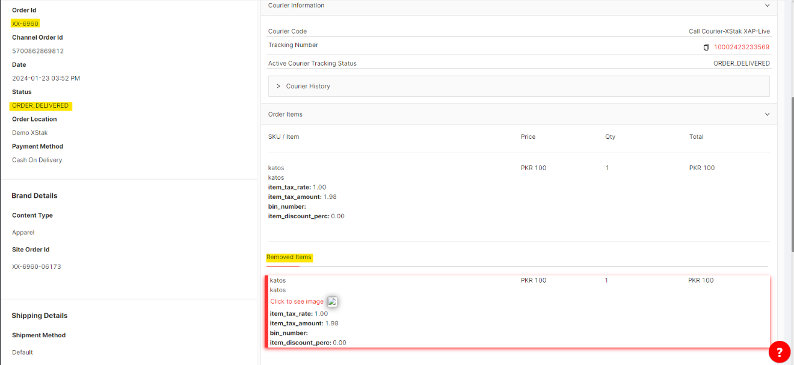
Task: Click the Courier Information section title
Action: [296, 5]
